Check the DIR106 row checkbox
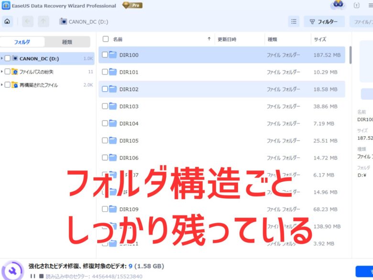 click(x=105, y=157)
